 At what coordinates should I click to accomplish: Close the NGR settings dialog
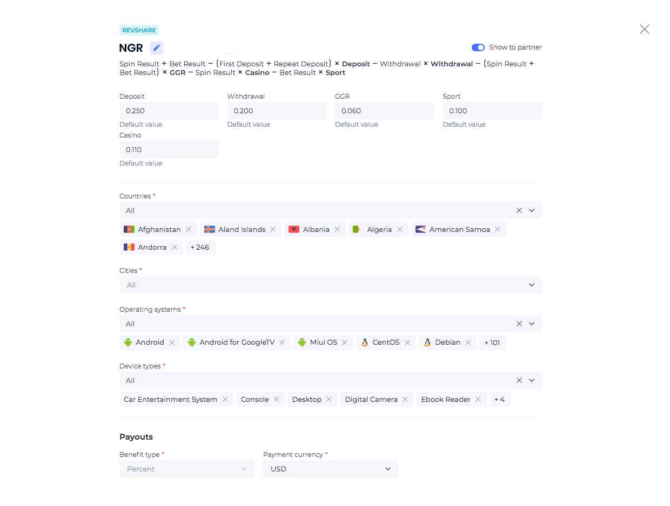tap(644, 29)
